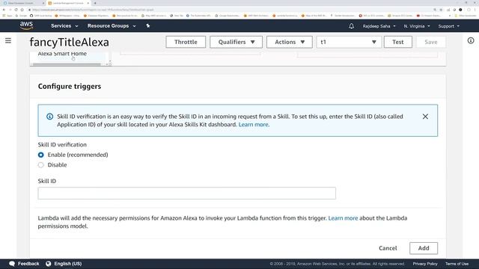Click the Cancel button
The width and height of the screenshot is (479, 269).
pyautogui.click(x=388, y=248)
